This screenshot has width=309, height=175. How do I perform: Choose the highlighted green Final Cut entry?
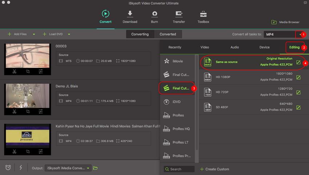pos(177,88)
